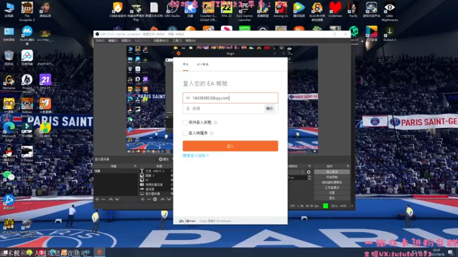The height and width of the screenshot is (257, 458).
Task: Open the This PC desktop icon
Action: pyautogui.click(x=9, y=10)
